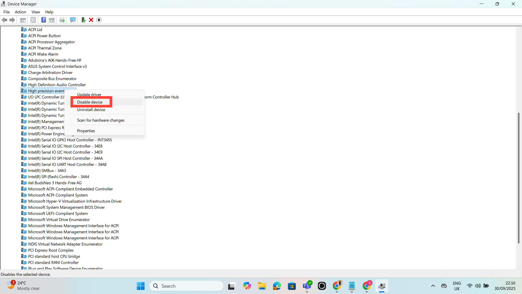Select Microsoft Virtual Drive Enumerator device

pos(59,220)
